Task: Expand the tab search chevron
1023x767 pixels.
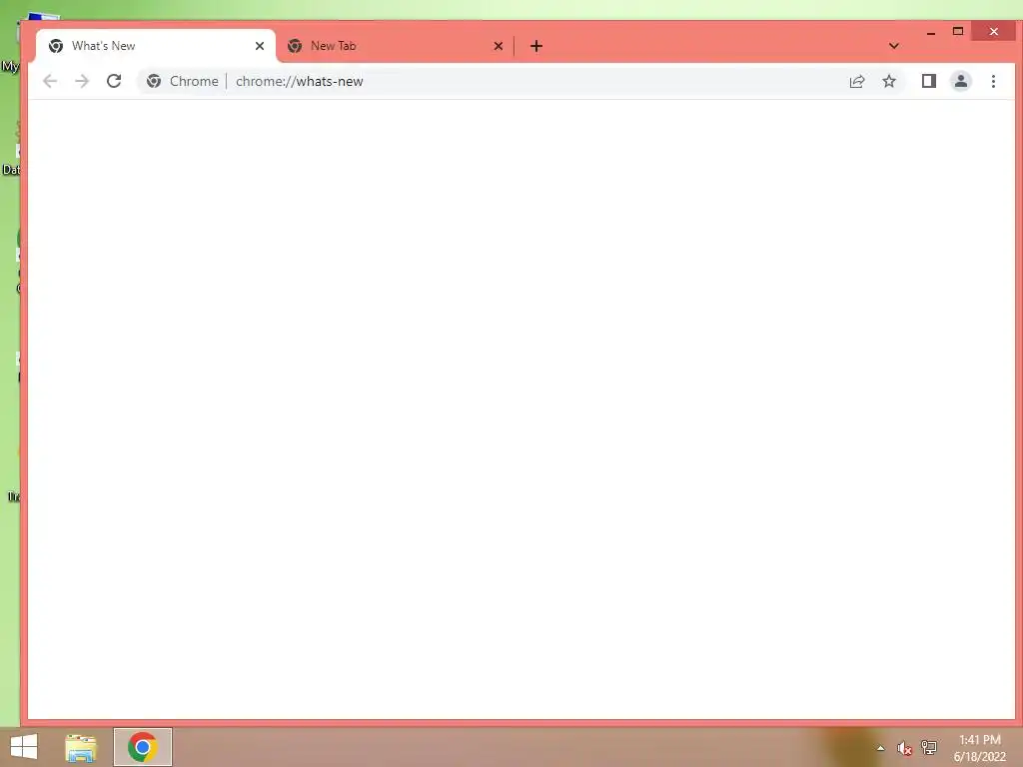Action: (x=894, y=46)
